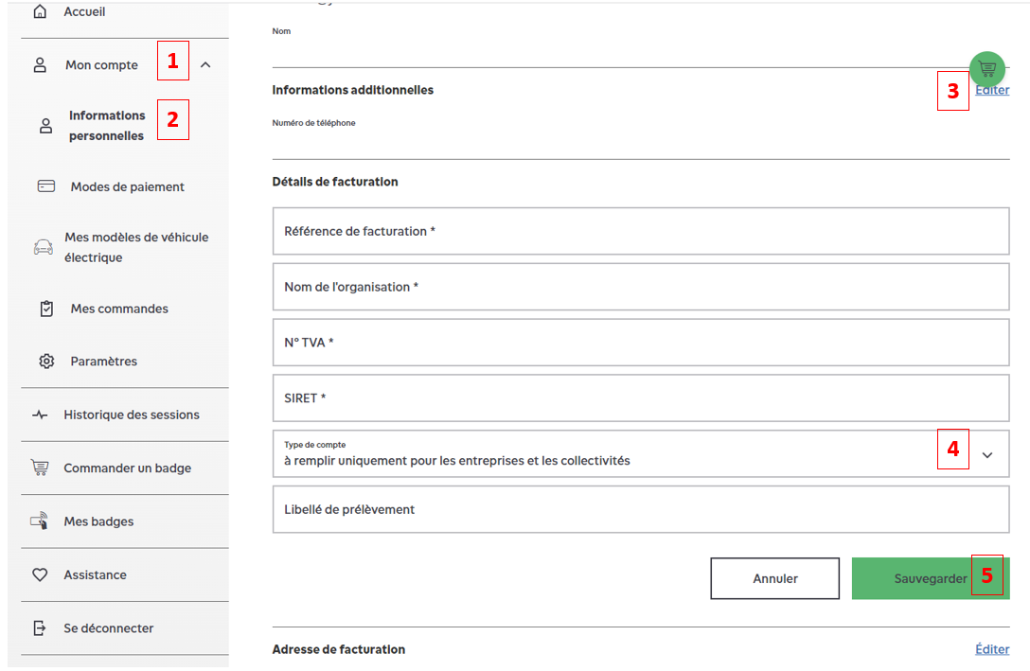
Task: Click the Se déconnecter exit icon
Action: [40, 627]
